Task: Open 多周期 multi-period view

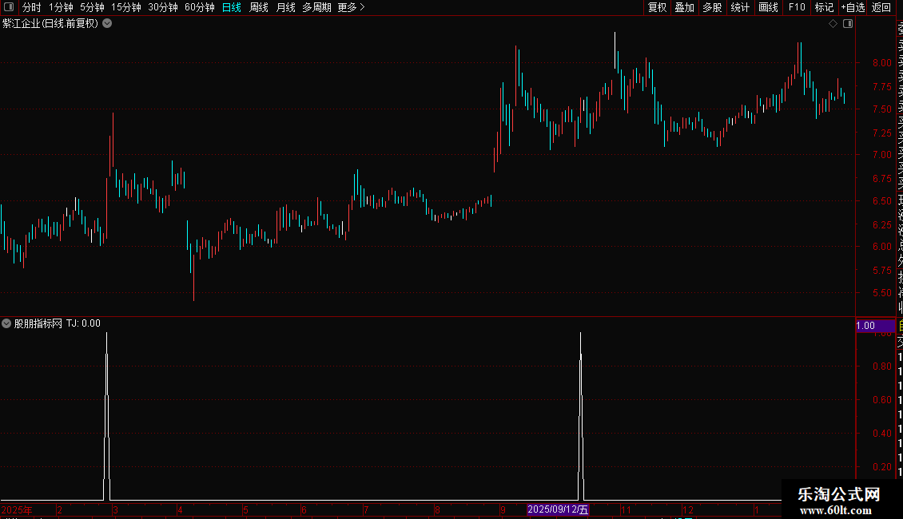Action: [x=316, y=7]
